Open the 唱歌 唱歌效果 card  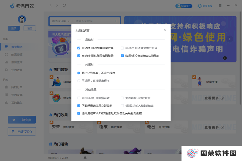pos(119,127)
